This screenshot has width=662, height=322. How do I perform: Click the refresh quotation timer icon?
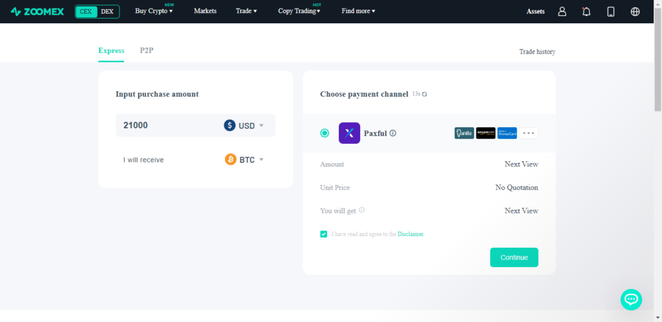[425, 94]
